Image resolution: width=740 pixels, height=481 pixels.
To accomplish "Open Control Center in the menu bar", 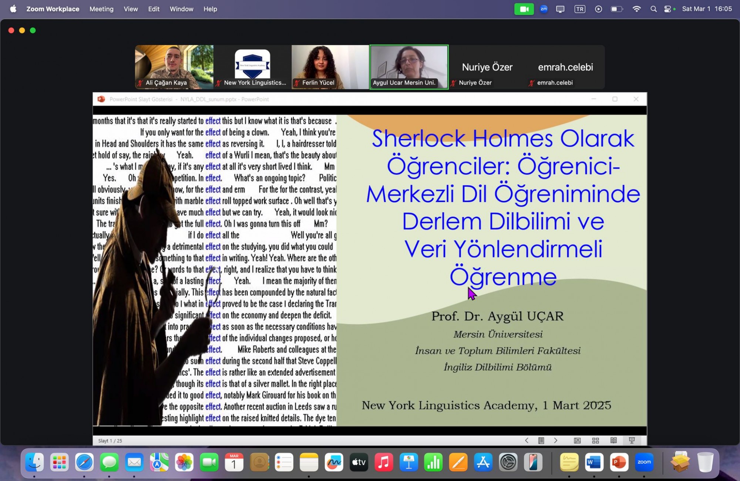I will (667, 9).
